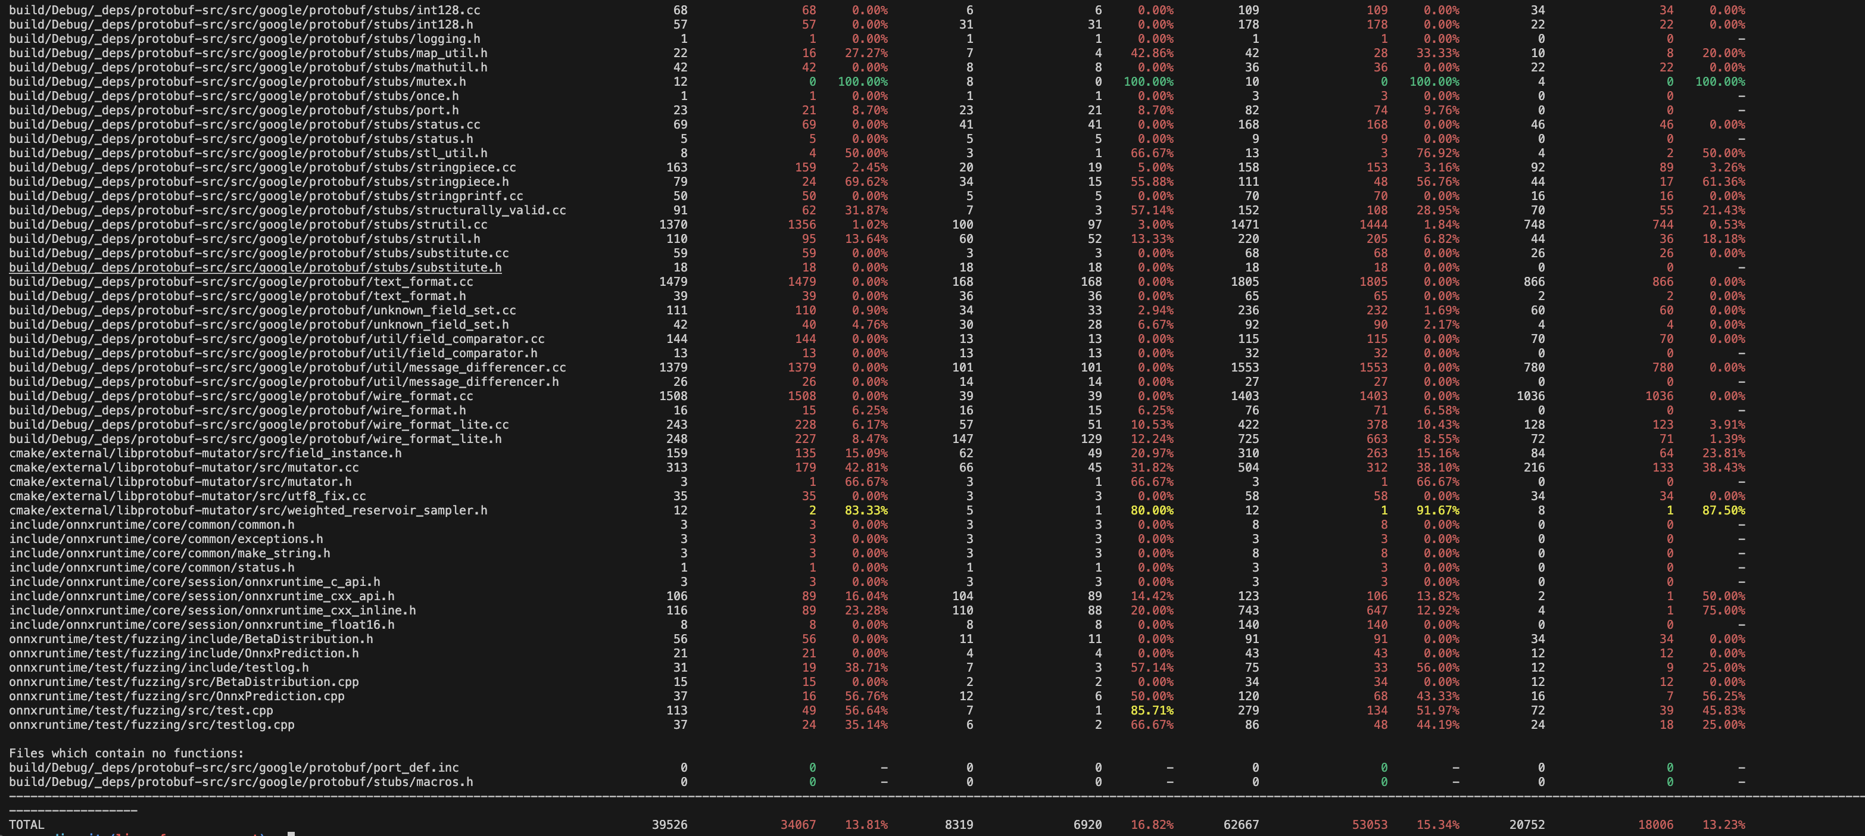Viewport: 1865px width, 836px height.
Task: Click the fuzzing/src/BetaDistribution.cpp path
Action: [183, 682]
